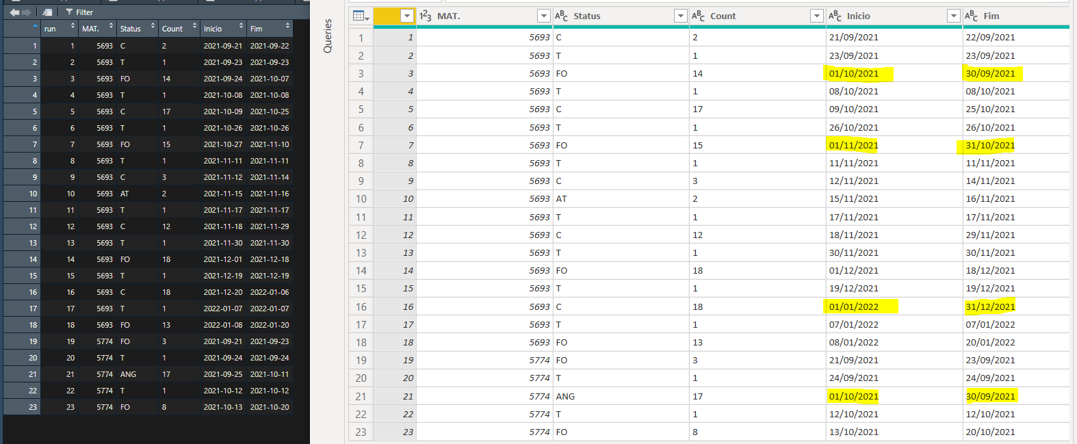
Task: Sort by the Status column in data viewer
Action: point(136,29)
